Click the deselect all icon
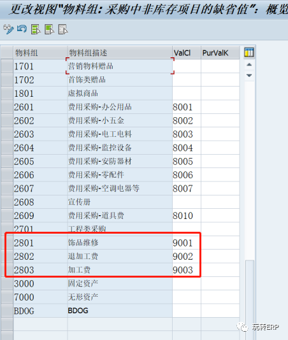288x340 pixels. (x=63, y=29)
